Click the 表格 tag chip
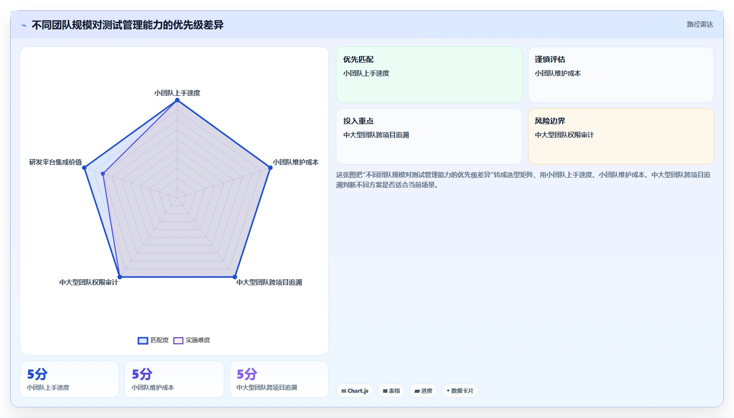The width and height of the screenshot is (734, 418). click(392, 391)
